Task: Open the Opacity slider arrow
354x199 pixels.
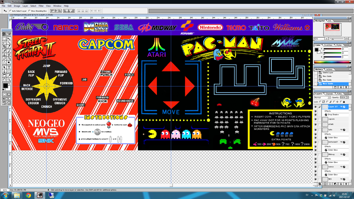Action: click(347, 97)
